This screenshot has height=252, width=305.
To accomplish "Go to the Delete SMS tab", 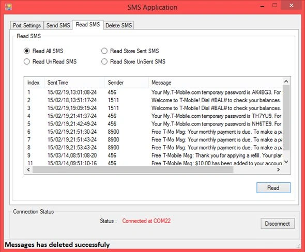I will coord(119,25).
